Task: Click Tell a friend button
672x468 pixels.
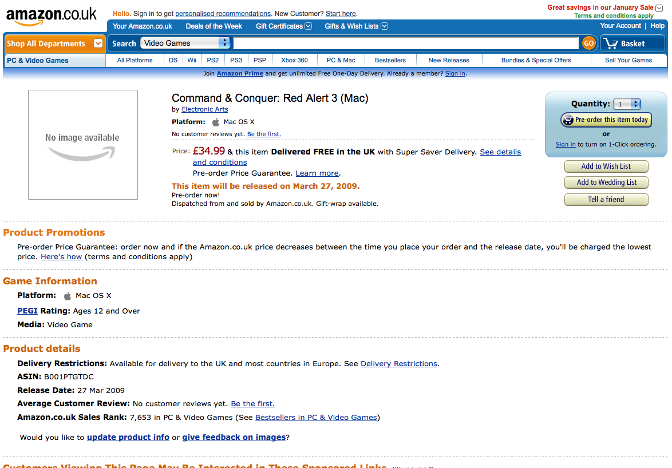Action: coord(606,200)
